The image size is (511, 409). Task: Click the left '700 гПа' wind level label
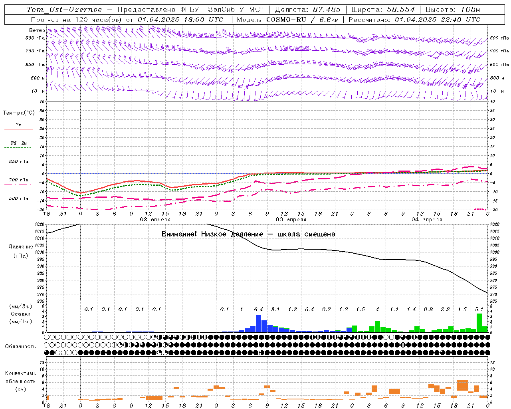[35, 51]
